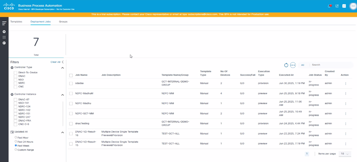
Task: Check the CNC controller type filter
Action: click(x=16, y=87)
